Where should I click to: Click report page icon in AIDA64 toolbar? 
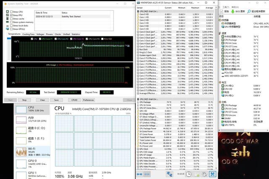222,11
